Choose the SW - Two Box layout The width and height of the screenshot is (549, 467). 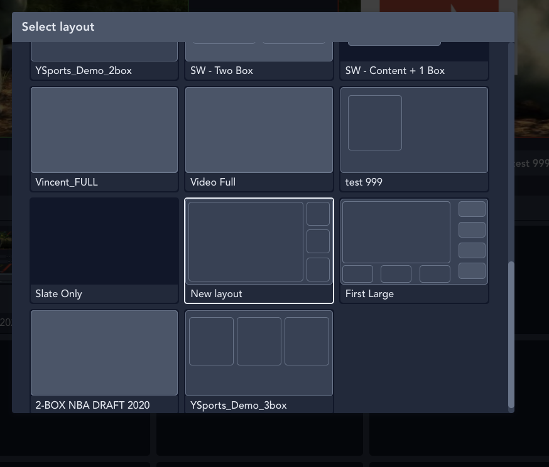coord(259,61)
